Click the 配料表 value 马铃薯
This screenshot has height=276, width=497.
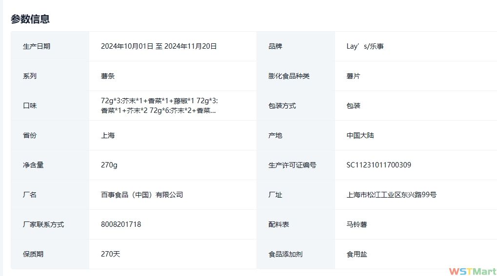tap(357, 224)
